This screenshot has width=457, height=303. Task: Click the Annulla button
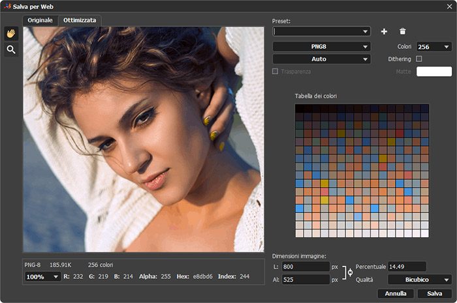pyautogui.click(x=396, y=294)
